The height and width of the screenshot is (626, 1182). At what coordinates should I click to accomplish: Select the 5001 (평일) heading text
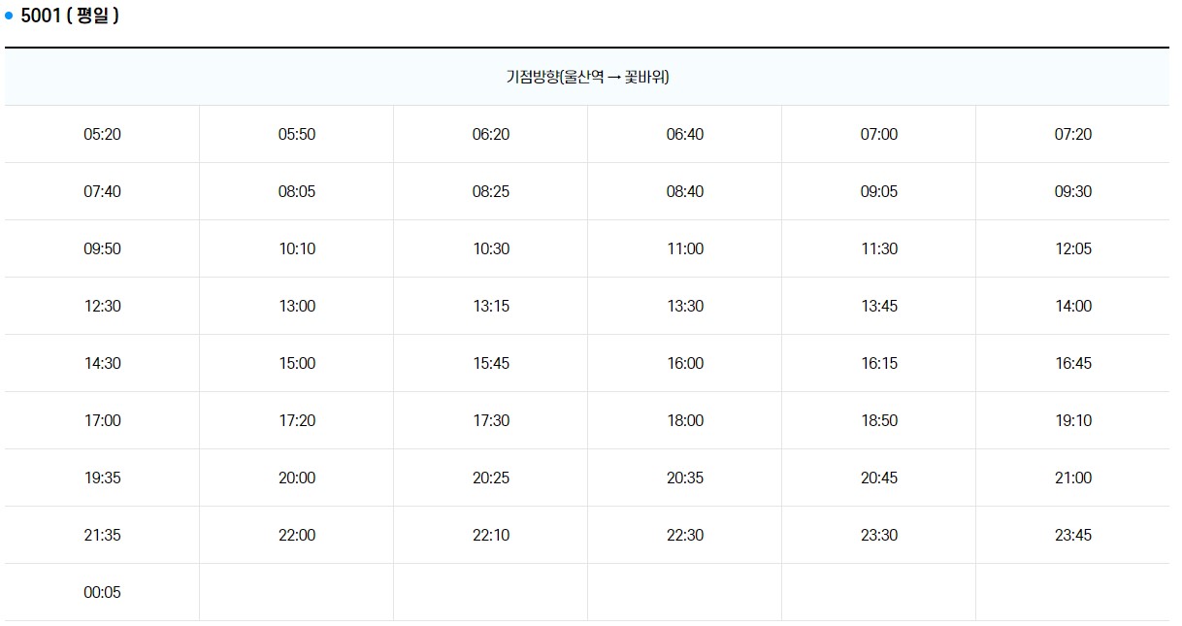pyautogui.click(x=70, y=16)
